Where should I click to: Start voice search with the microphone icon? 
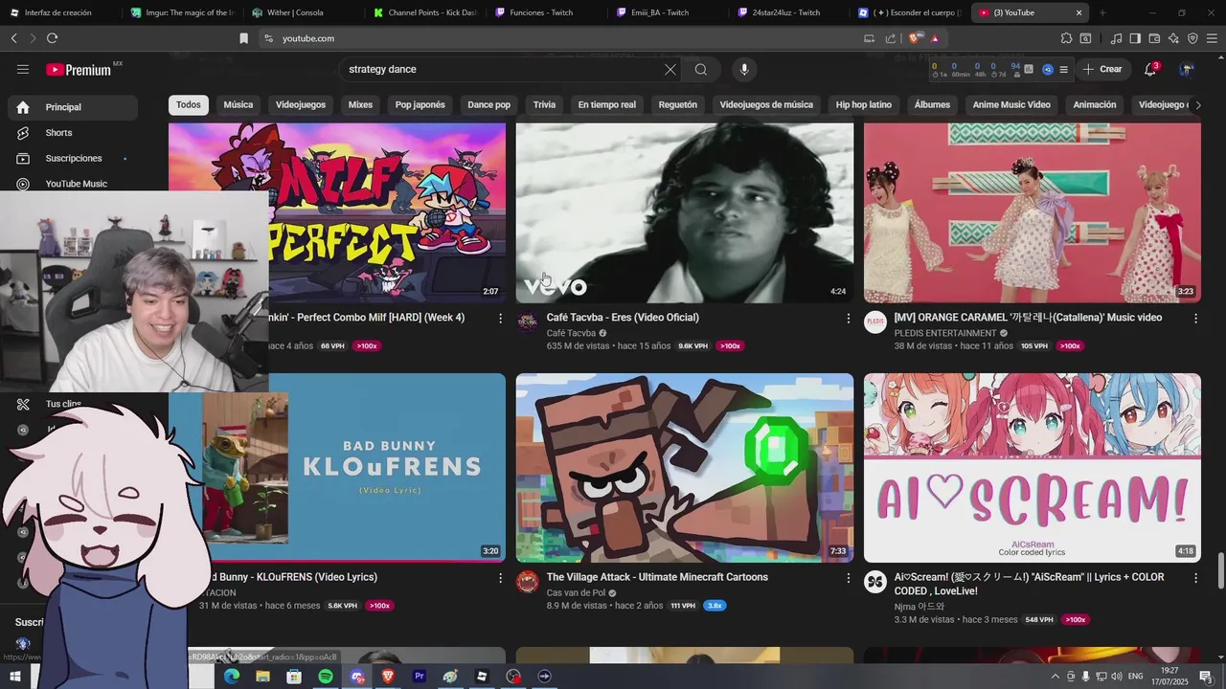click(744, 69)
